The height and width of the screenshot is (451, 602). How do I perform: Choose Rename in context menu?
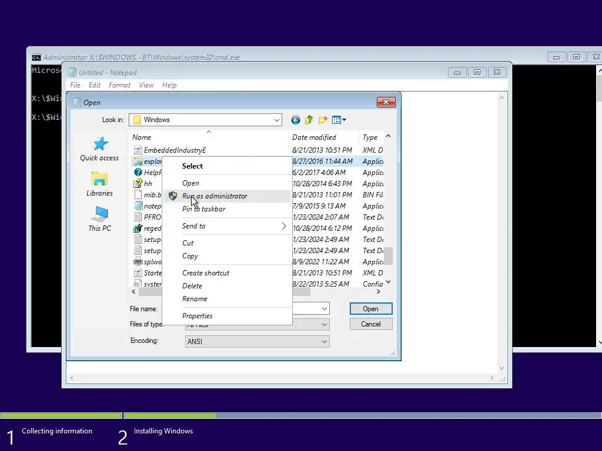227,299
